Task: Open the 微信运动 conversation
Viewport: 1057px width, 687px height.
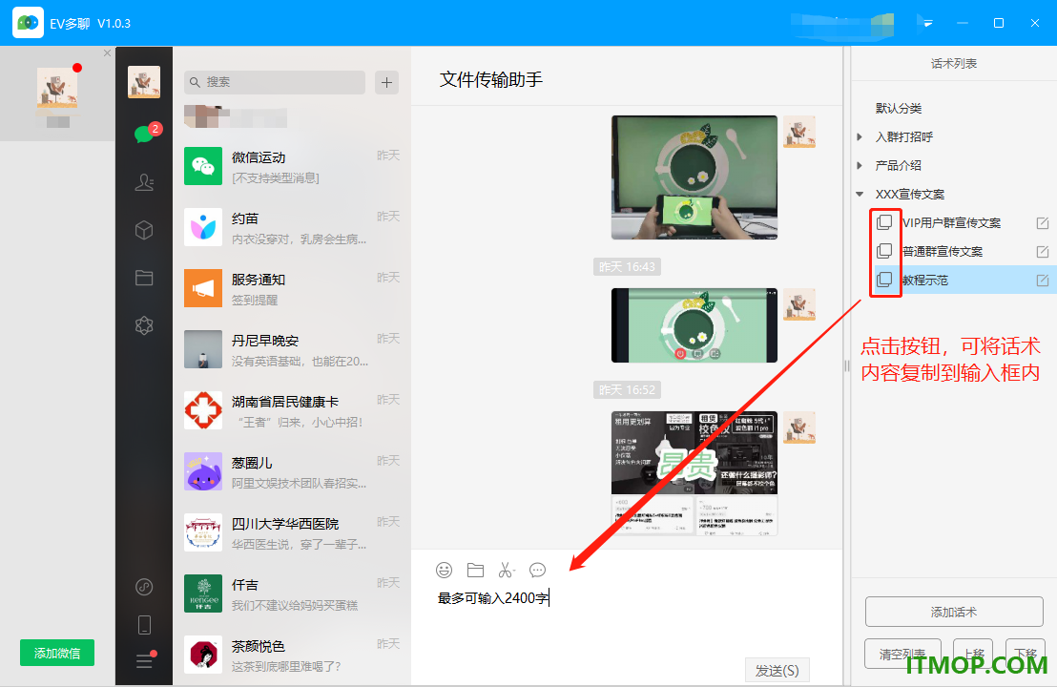Action: (292, 167)
